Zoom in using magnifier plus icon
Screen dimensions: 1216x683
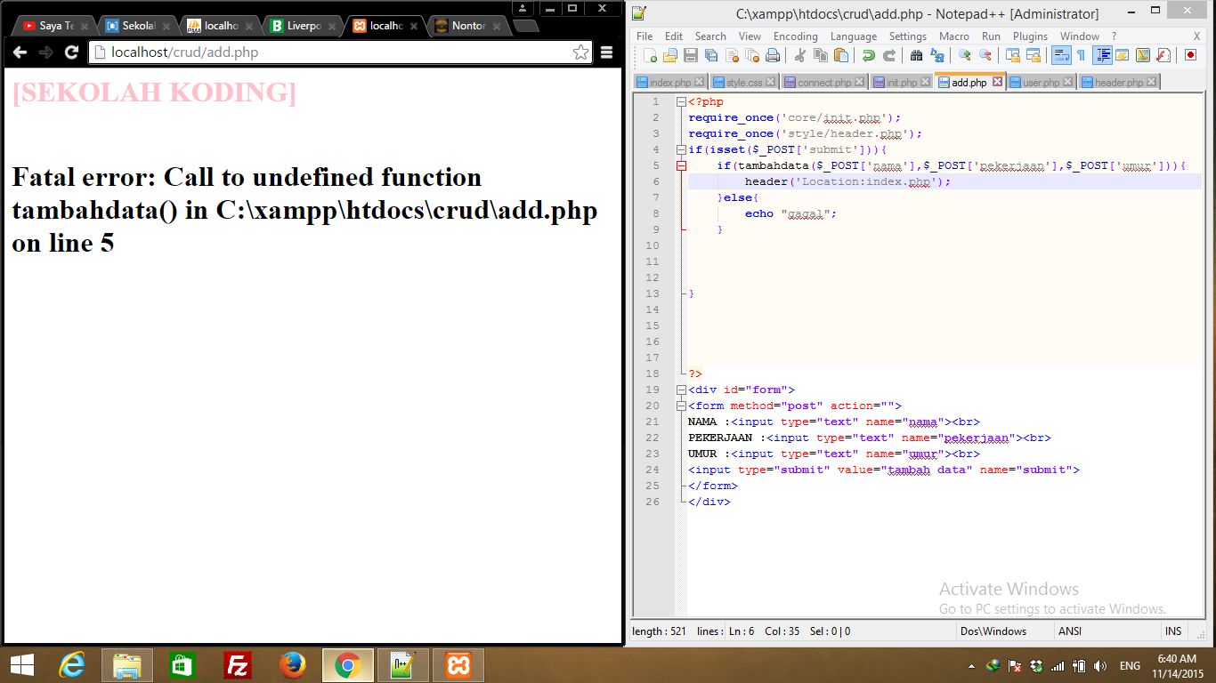pyautogui.click(x=964, y=55)
